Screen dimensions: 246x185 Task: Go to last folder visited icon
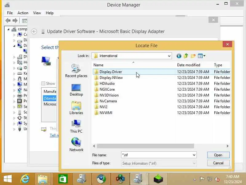(x=179, y=56)
